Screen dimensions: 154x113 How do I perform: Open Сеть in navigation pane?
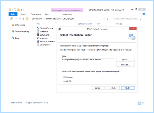point(17,38)
